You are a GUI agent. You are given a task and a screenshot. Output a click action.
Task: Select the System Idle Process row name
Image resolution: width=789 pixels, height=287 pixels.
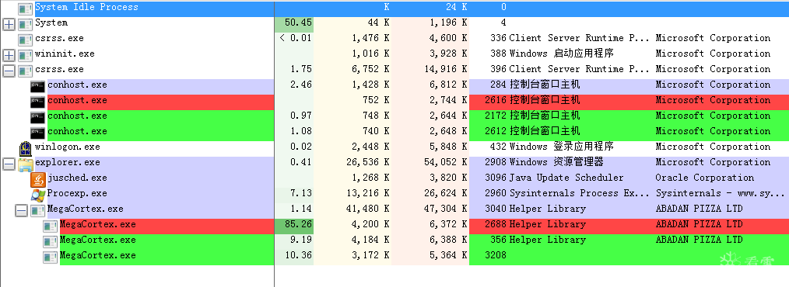point(86,7)
